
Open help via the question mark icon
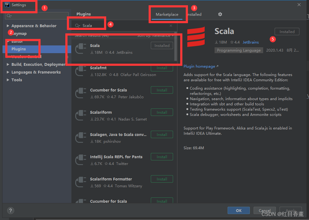[10, 210]
